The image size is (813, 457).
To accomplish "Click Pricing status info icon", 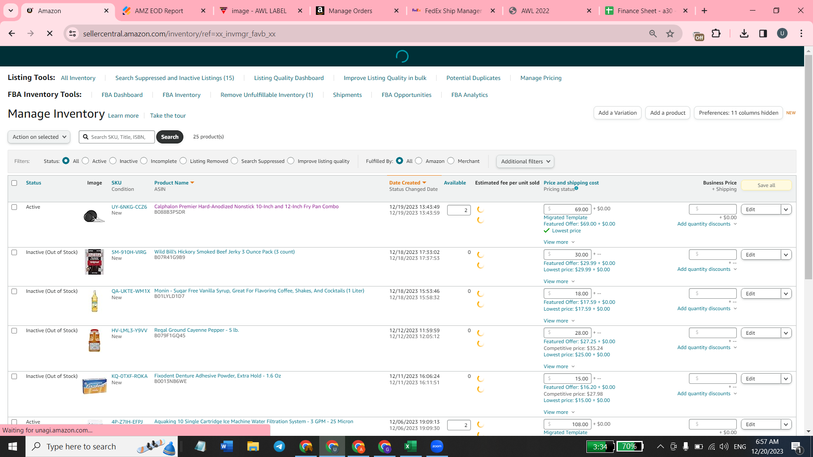I will point(576,188).
